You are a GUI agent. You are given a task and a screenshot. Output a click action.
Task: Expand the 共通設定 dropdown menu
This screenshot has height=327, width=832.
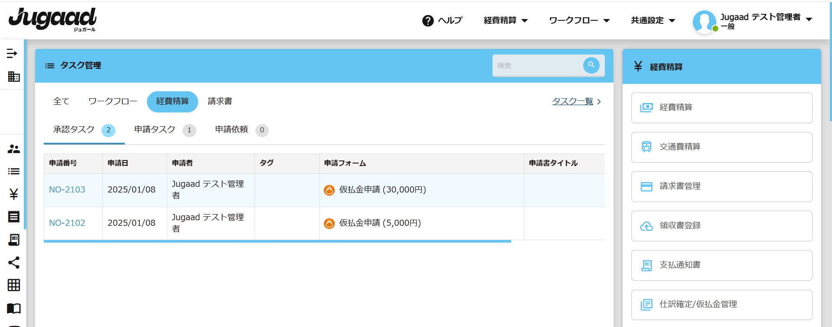653,20
